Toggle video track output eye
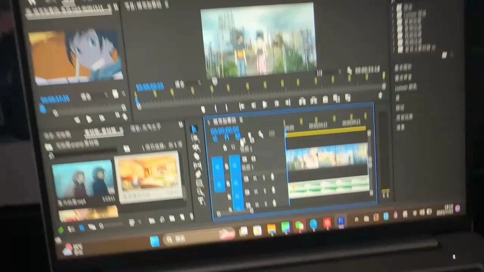The width and height of the screenshot is (484, 272). pos(253,159)
